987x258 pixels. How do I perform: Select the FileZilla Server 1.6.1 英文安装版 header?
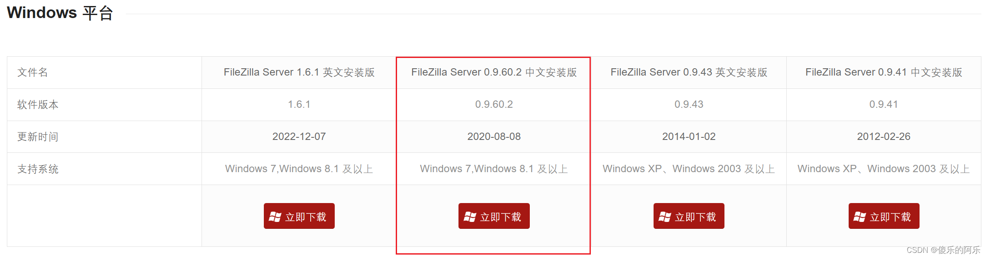(299, 72)
